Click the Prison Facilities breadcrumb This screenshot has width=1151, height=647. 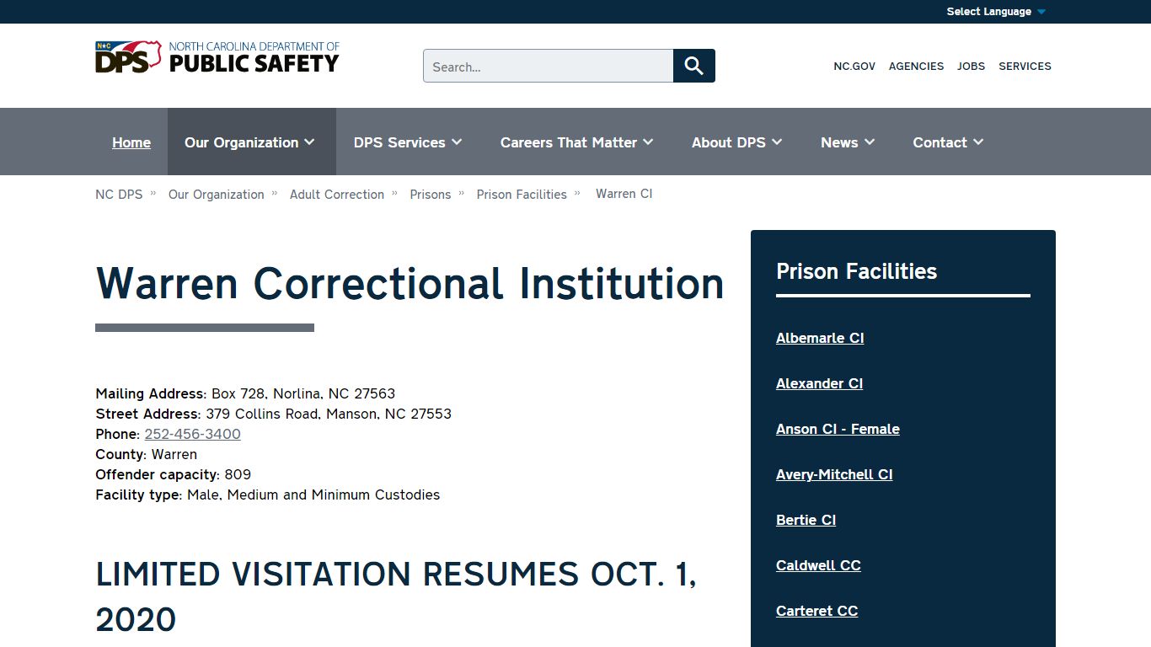(522, 194)
